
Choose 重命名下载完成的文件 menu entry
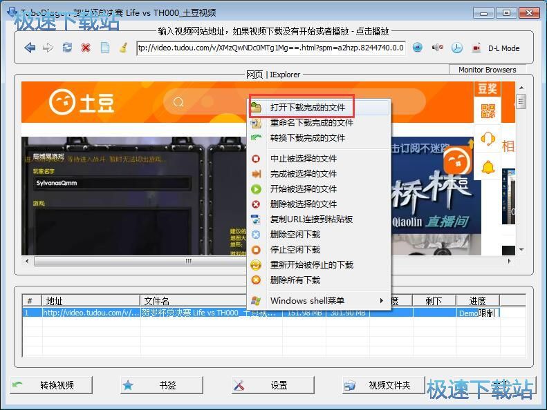[311, 122]
